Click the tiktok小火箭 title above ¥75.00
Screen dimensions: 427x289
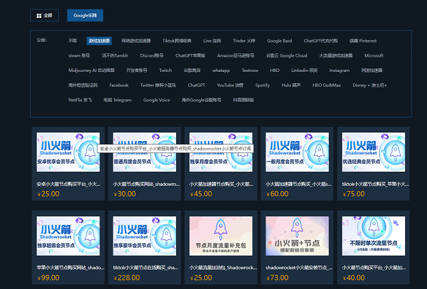pyautogui.click(x=376, y=184)
